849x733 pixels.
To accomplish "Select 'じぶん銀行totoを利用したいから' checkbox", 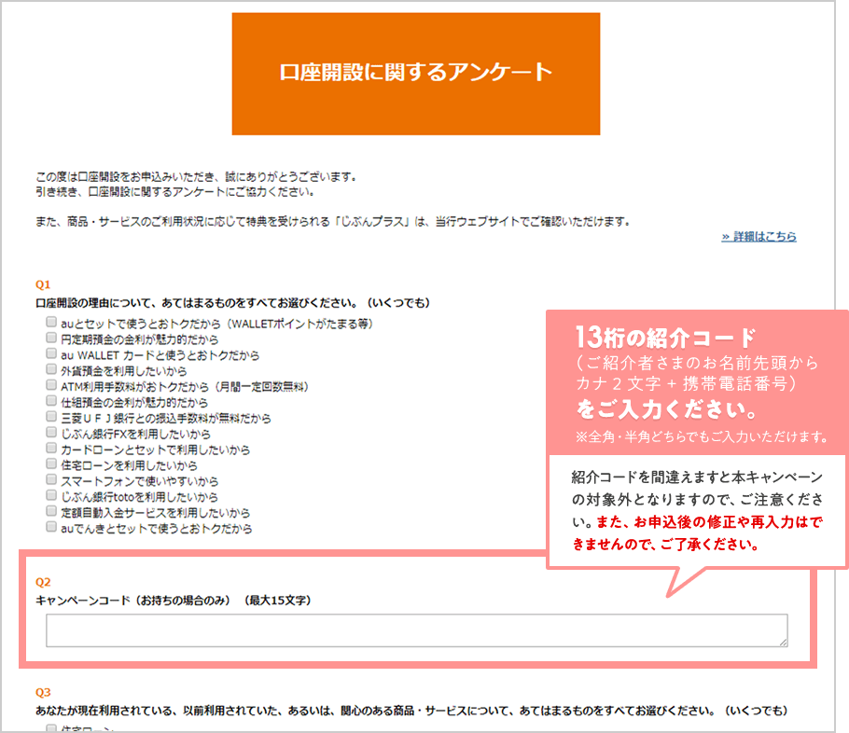I will 52,497.
